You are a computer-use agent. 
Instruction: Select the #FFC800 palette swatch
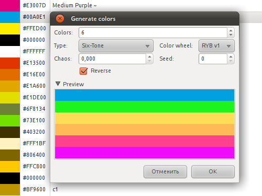point(10,167)
